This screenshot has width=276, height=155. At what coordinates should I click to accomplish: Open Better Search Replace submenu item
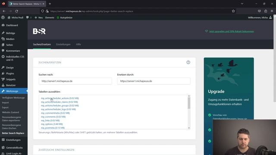[x=13, y=133]
